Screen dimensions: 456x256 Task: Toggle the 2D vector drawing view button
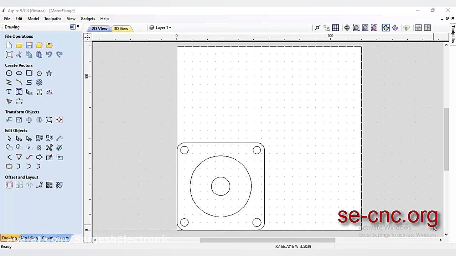pos(386,28)
